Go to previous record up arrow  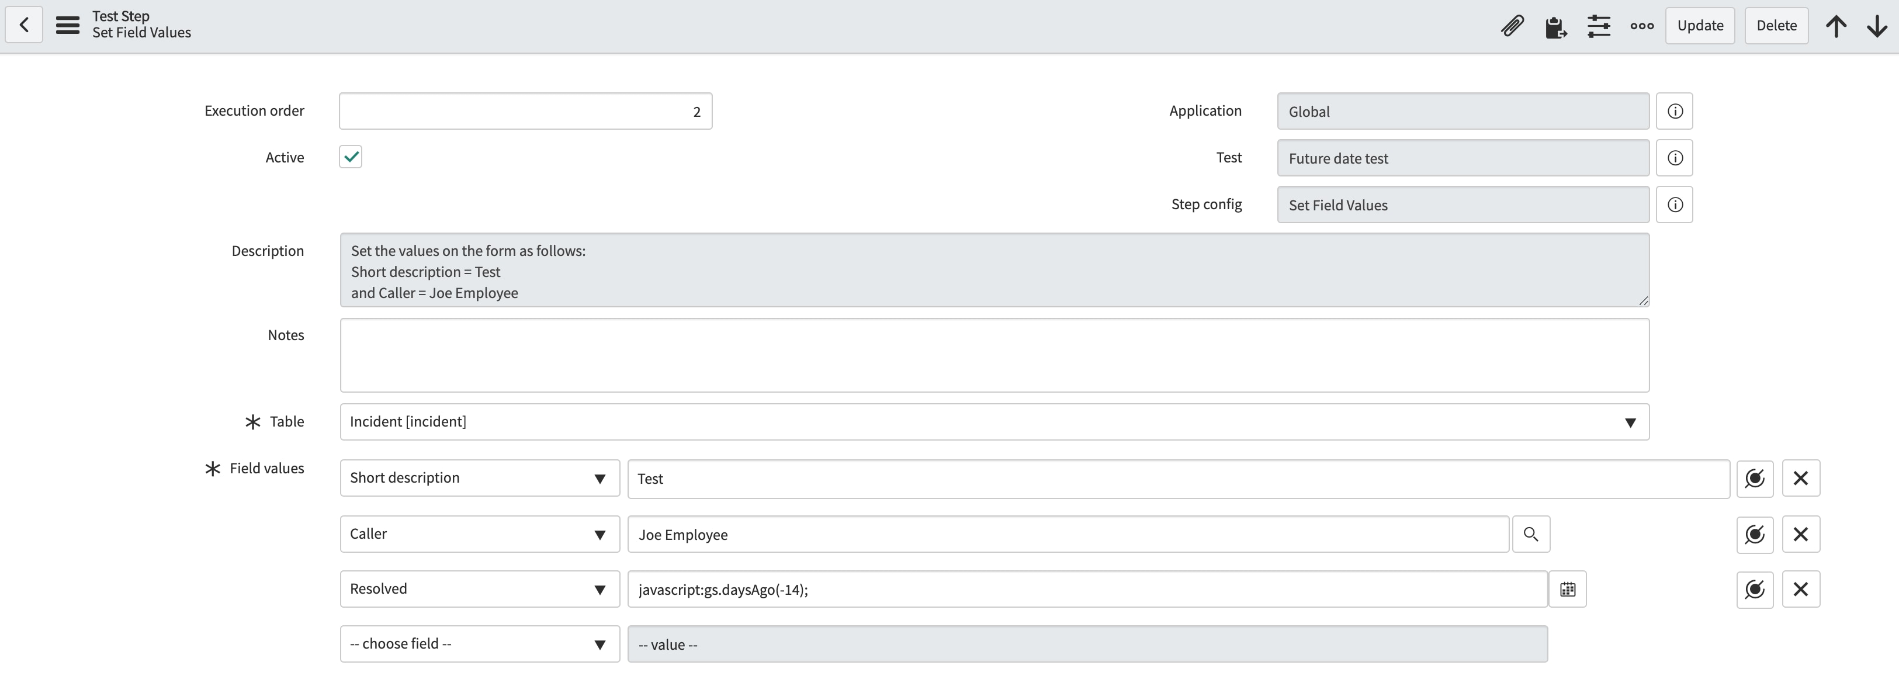pos(1835,26)
